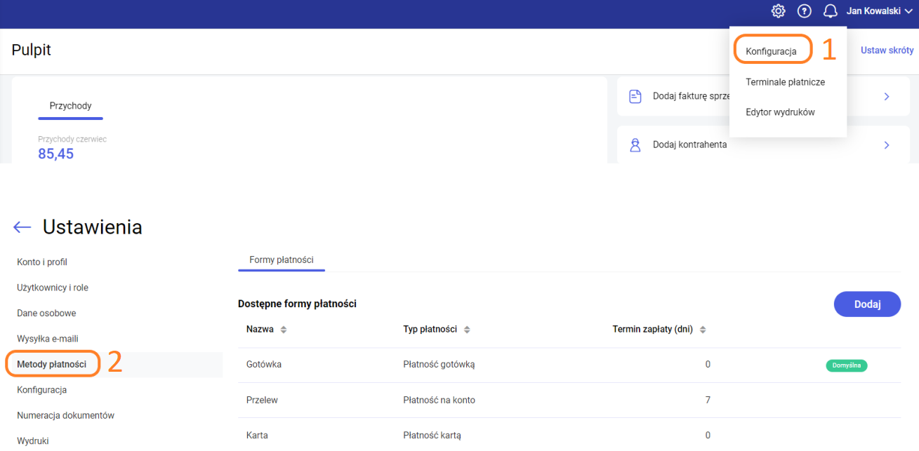Open the Dodaj fakturę chevron arrow
The width and height of the screenshot is (919, 451).
click(887, 97)
